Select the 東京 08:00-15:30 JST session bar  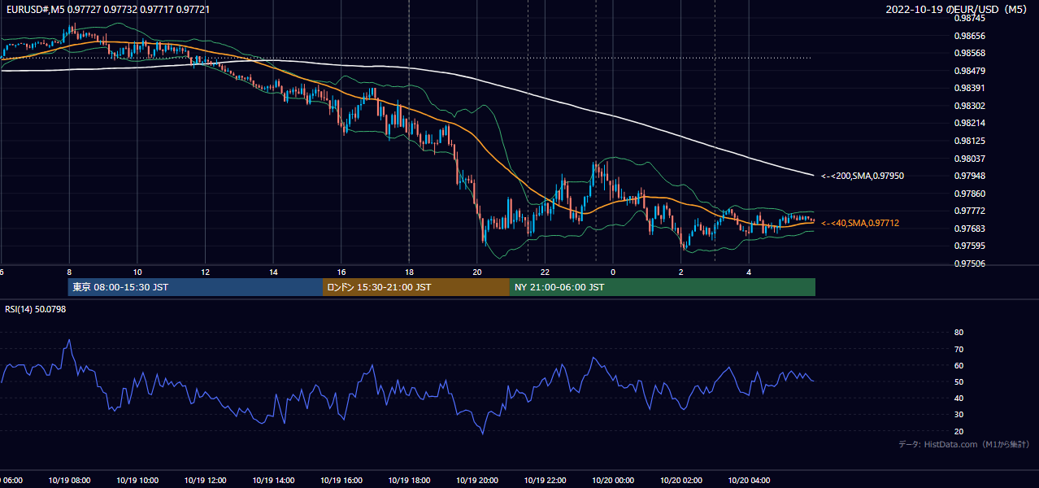pos(195,287)
